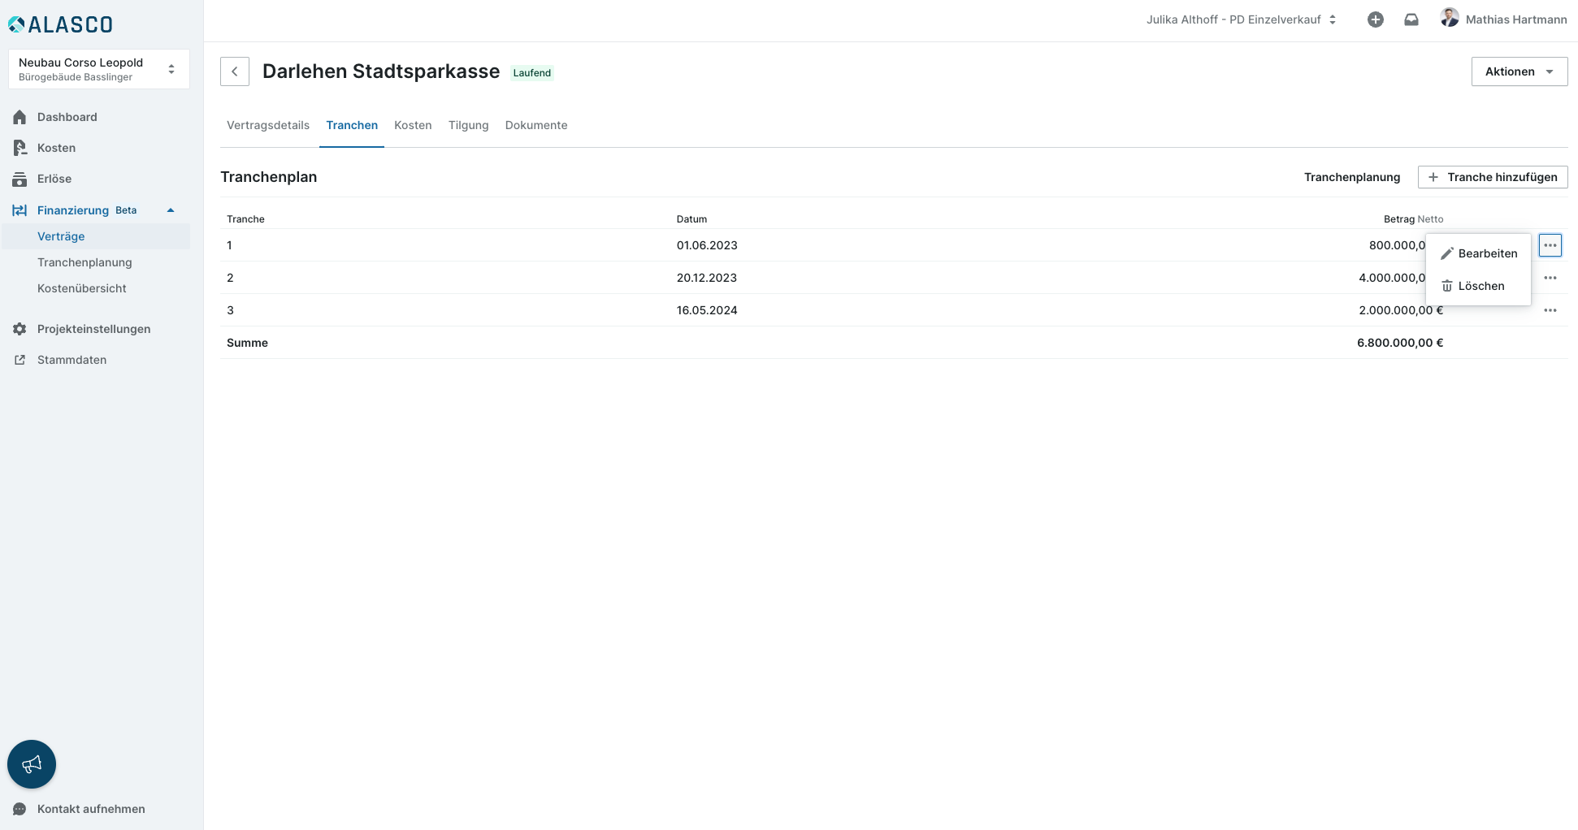The image size is (1578, 830).
Task: Click the megaphone announcements button
Action: (32, 764)
